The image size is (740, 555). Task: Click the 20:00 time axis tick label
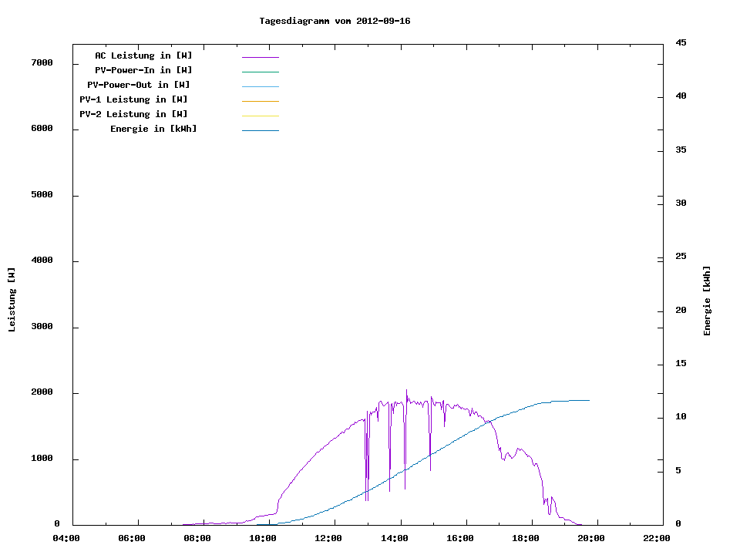pos(591,538)
